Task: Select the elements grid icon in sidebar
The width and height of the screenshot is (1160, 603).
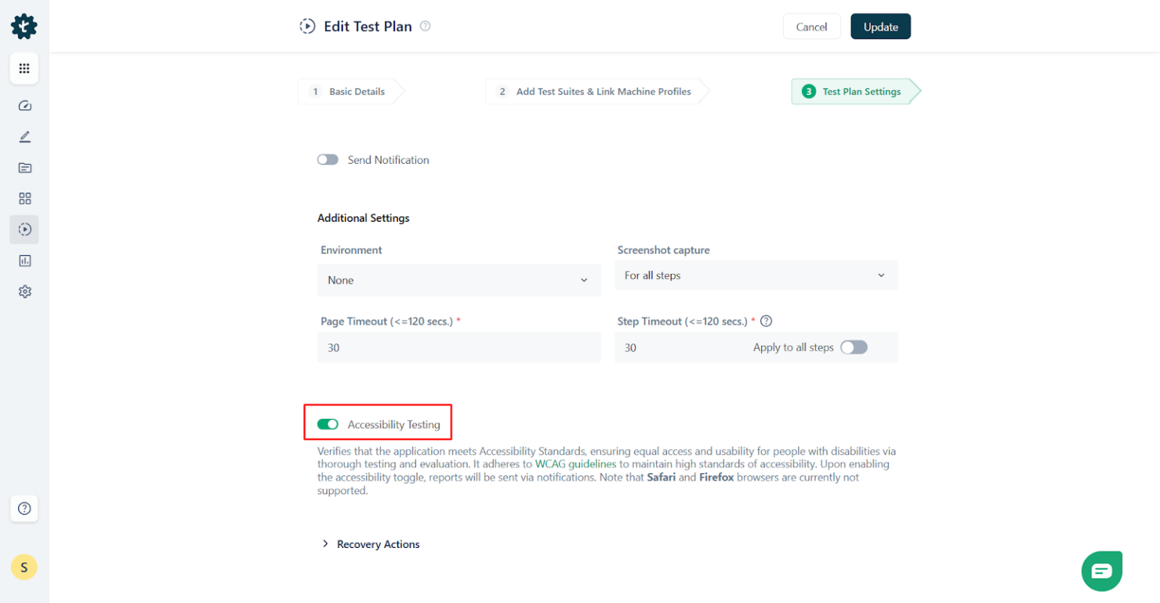Action: point(23,198)
